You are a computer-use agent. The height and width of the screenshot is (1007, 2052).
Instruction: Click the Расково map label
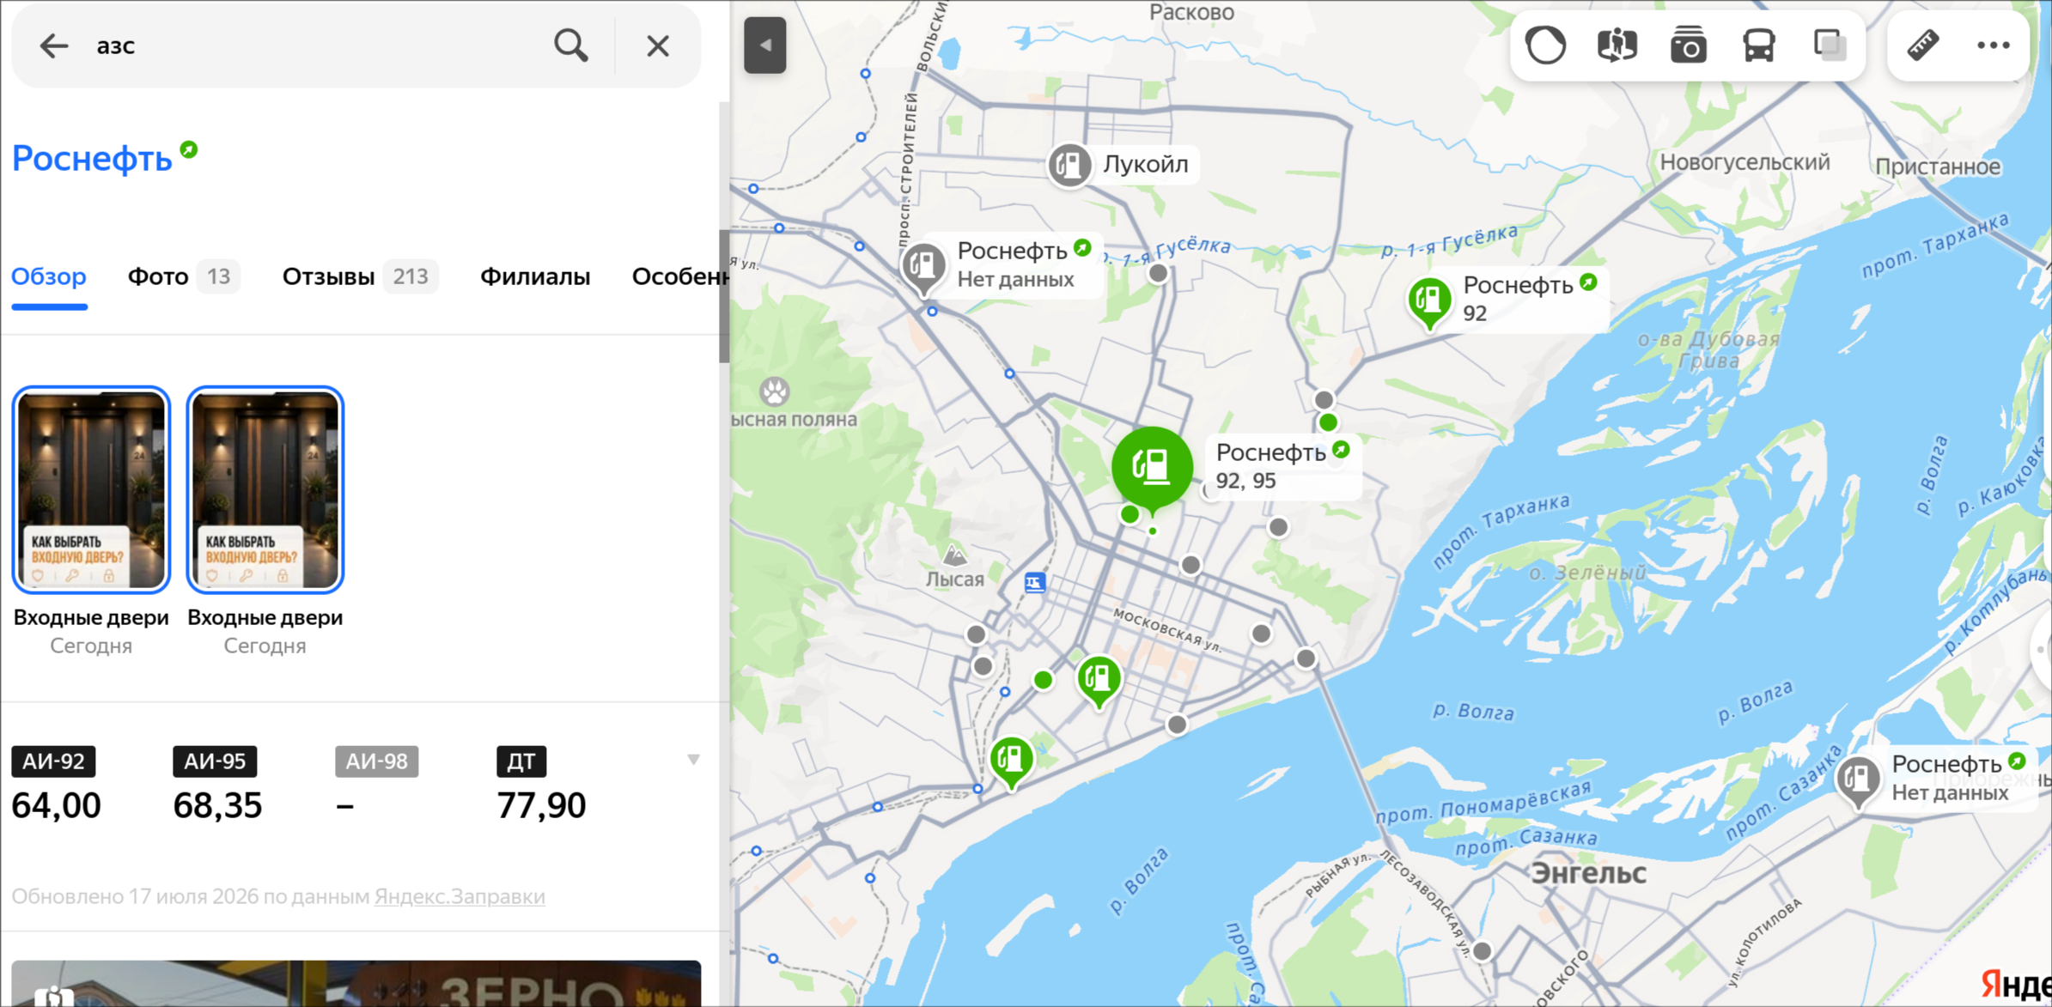point(1191,12)
